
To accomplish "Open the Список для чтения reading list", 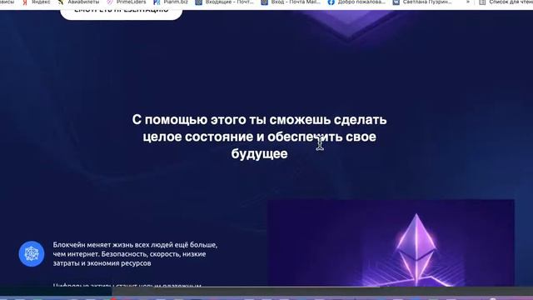I will [506, 2].
